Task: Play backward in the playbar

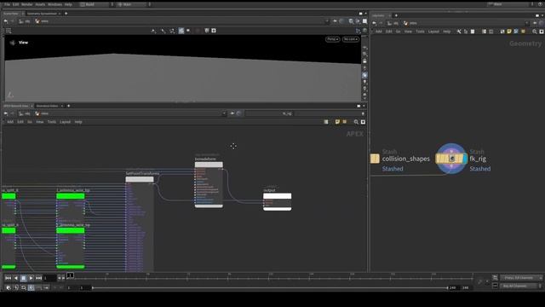Action: point(15,278)
